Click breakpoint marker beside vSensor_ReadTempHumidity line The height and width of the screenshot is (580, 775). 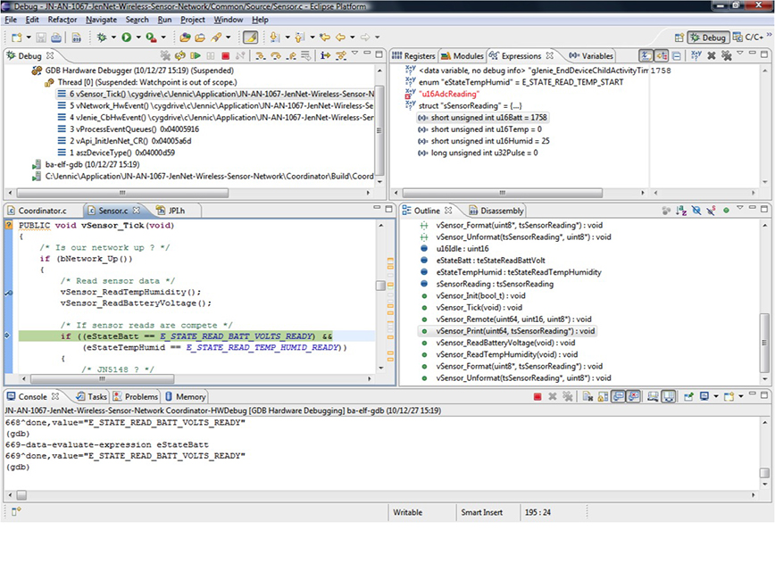pos(8,293)
